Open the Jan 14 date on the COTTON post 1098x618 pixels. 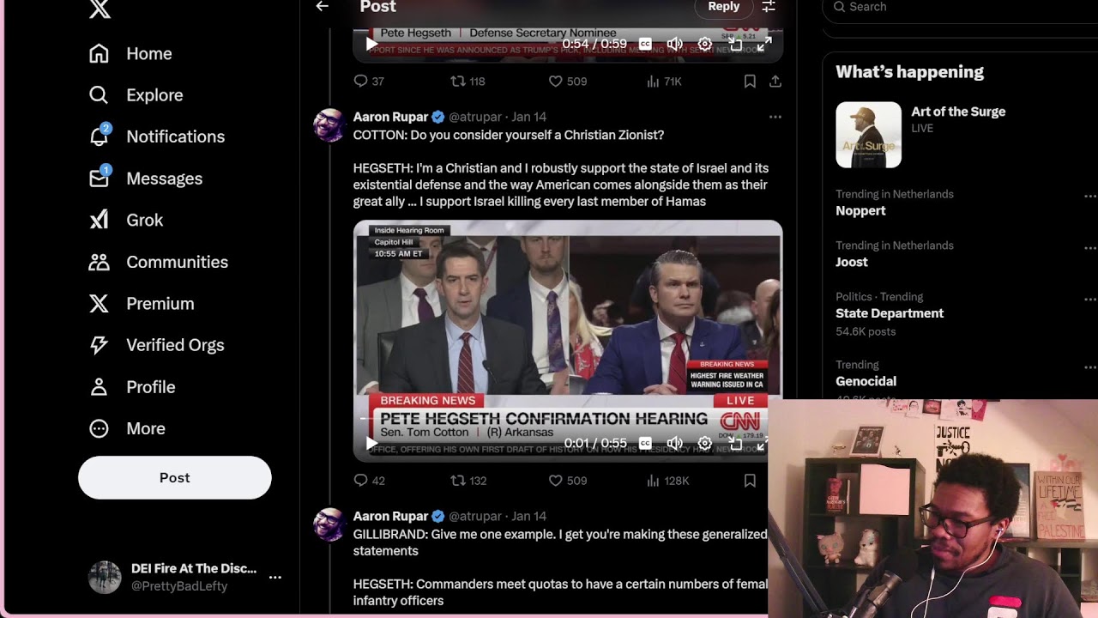pos(529,117)
